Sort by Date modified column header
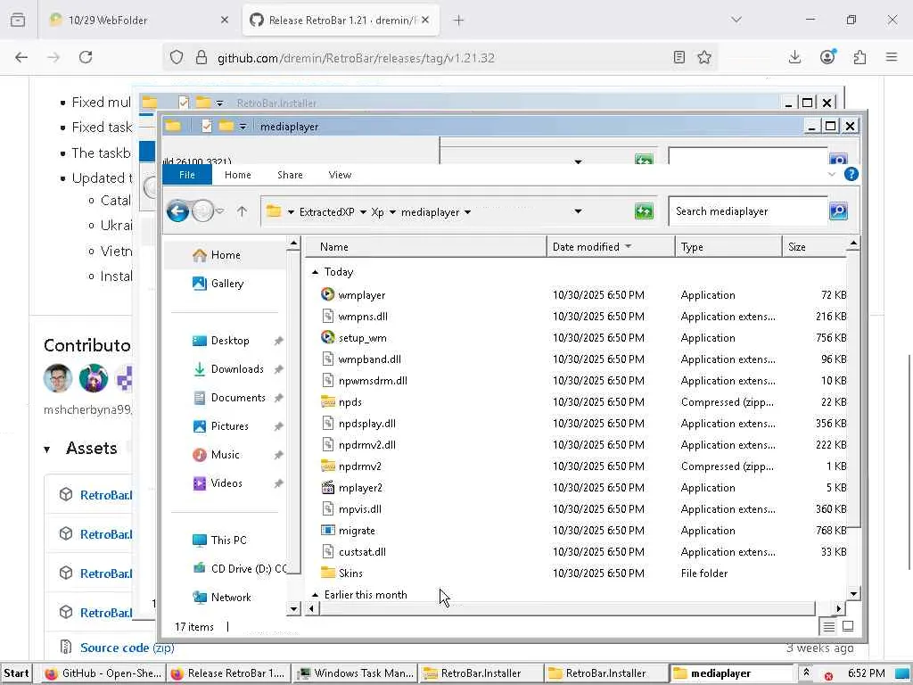The height and width of the screenshot is (685, 913). point(611,247)
